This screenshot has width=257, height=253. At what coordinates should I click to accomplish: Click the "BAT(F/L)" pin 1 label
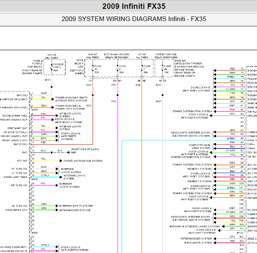(22, 95)
